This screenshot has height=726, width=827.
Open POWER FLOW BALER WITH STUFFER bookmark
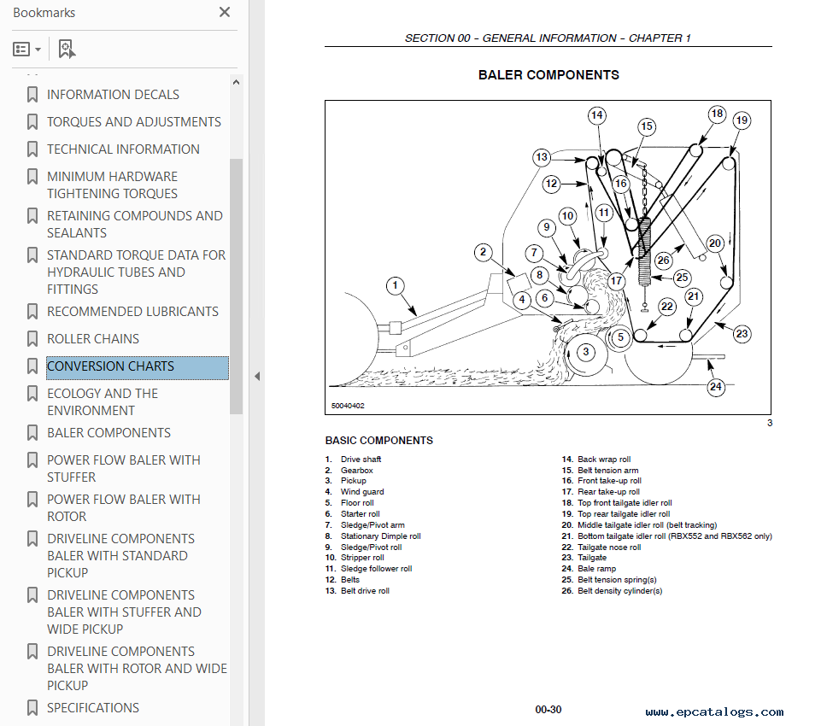[x=123, y=468]
